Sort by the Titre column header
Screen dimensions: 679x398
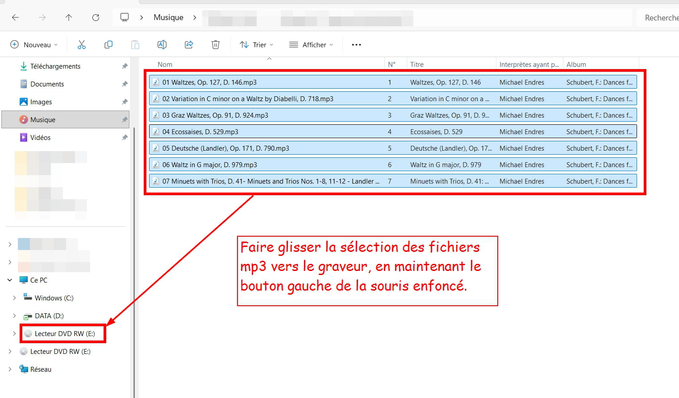[417, 64]
